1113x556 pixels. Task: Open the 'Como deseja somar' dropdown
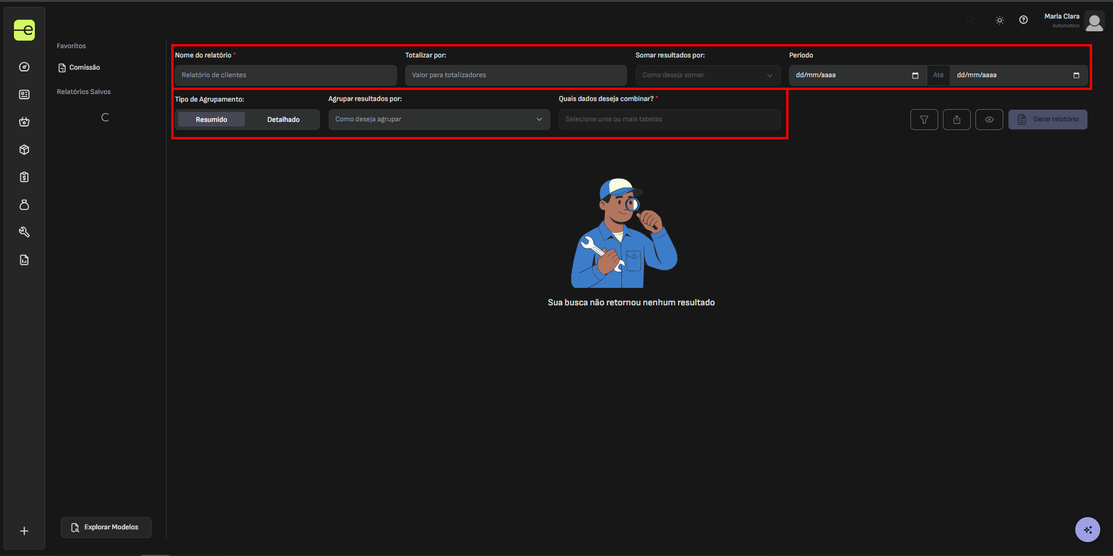point(707,75)
